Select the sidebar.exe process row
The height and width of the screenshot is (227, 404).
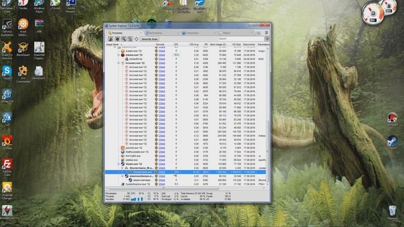pos(186,160)
